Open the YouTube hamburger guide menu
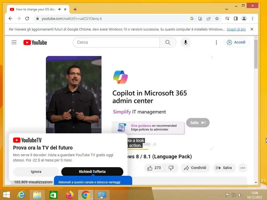267x200 pixels. coord(14,42)
